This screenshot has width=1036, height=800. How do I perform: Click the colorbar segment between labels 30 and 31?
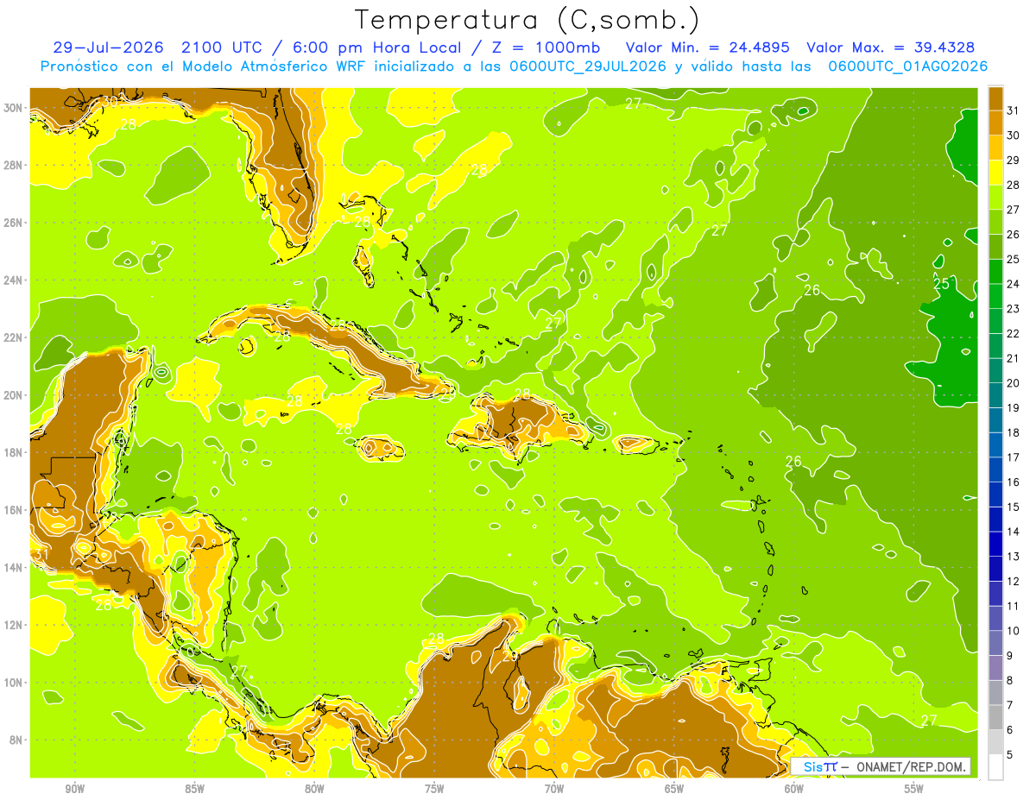tap(995, 123)
